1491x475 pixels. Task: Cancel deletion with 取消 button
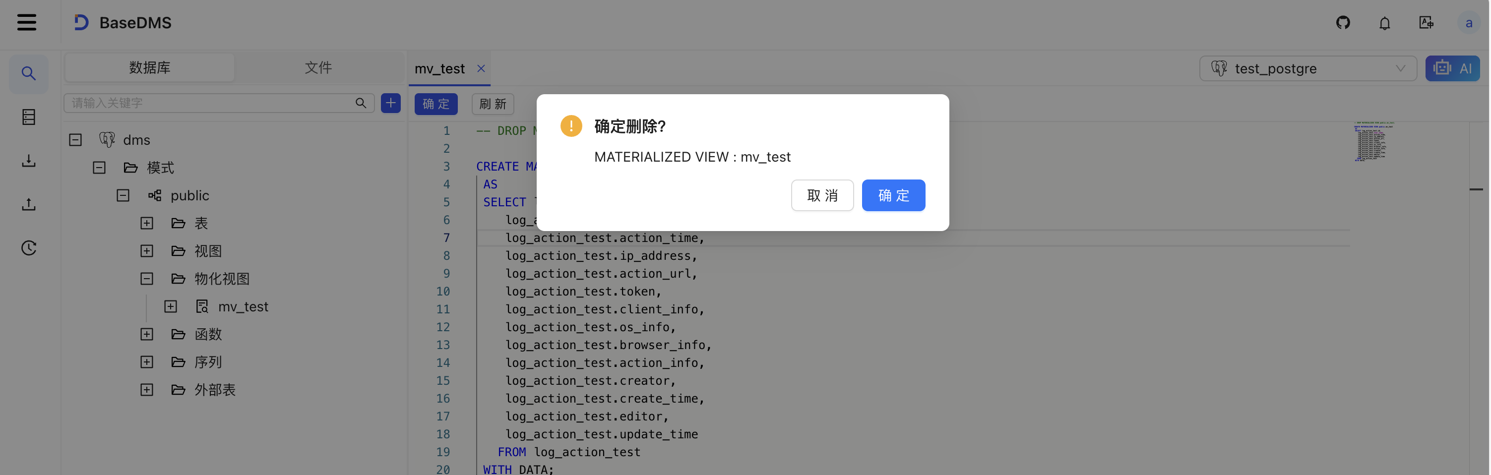(822, 195)
